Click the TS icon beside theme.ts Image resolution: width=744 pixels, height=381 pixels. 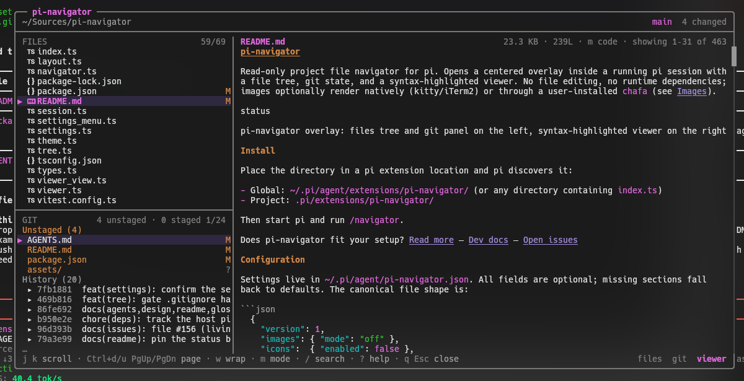click(x=31, y=141)
